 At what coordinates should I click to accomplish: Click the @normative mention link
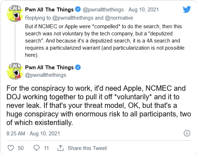tap(119, 18)
